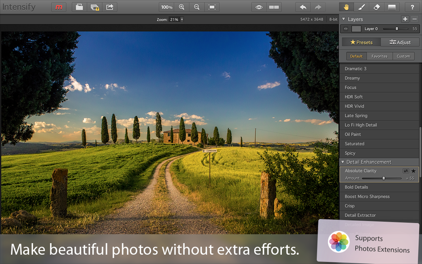Click the undo arrow button
The height and width of the screenshot is (264, 422).
point(303,7)
